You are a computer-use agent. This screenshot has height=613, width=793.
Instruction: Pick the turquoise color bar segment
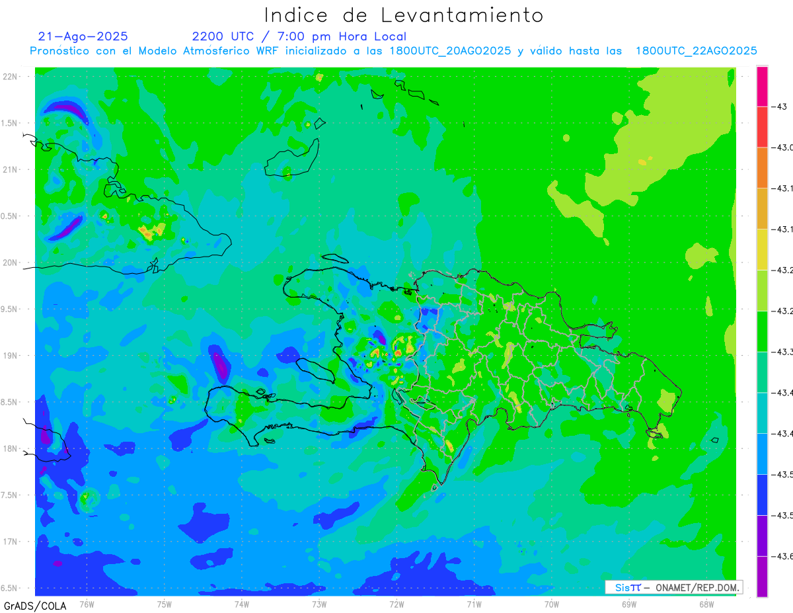[x=762, y=413]
